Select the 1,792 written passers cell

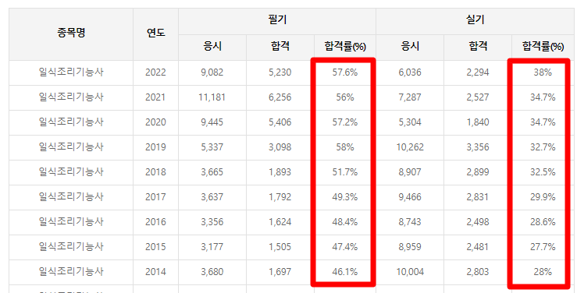coord(280,197)
